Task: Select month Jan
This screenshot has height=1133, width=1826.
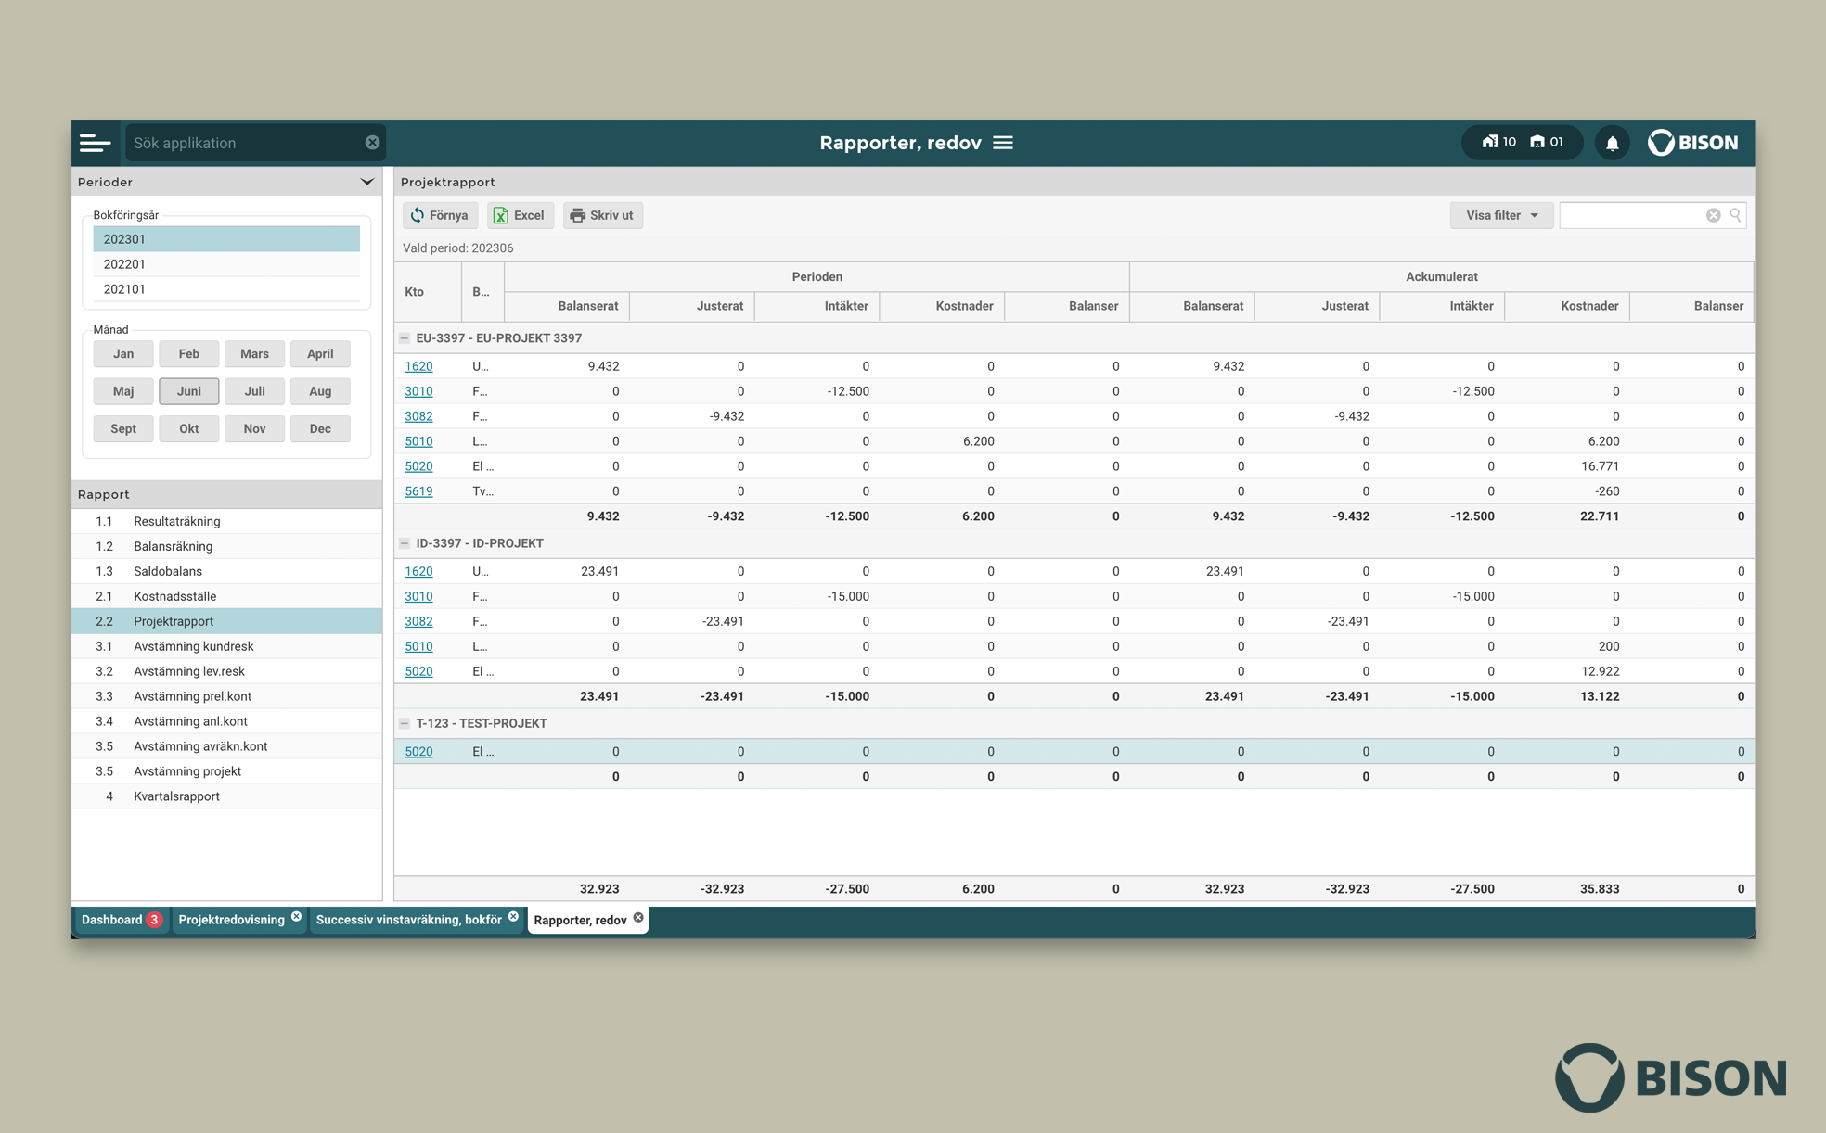Action: [x=123, y=353]
